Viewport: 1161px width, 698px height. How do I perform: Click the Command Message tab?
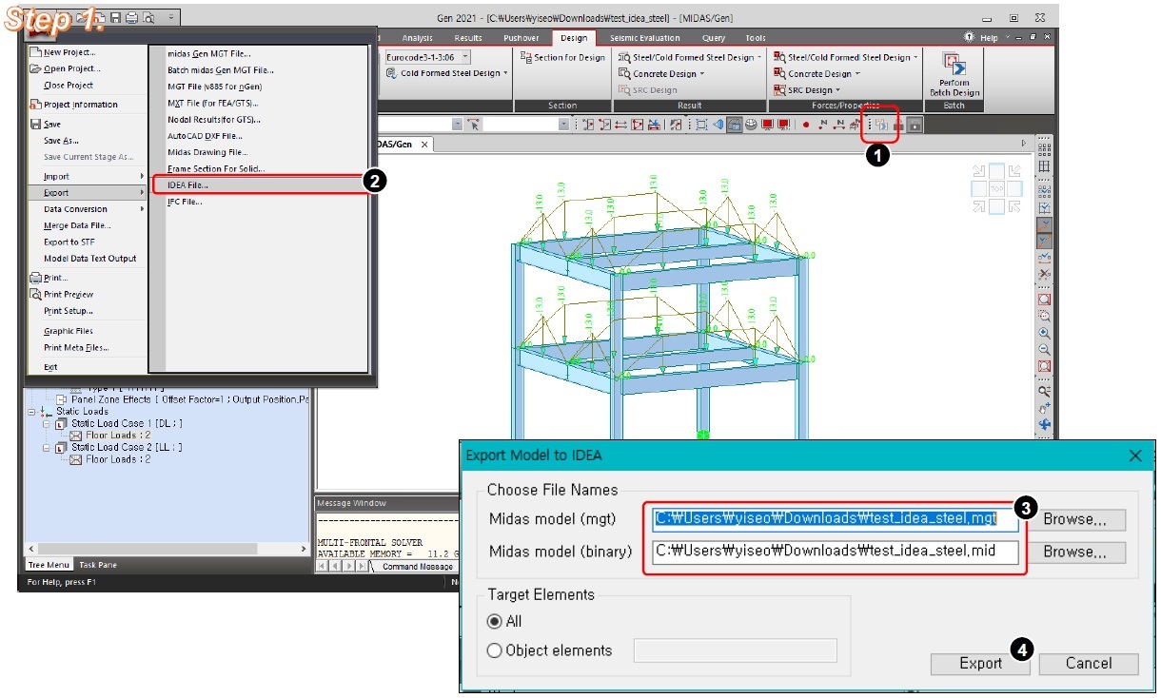tap(417, 567)
